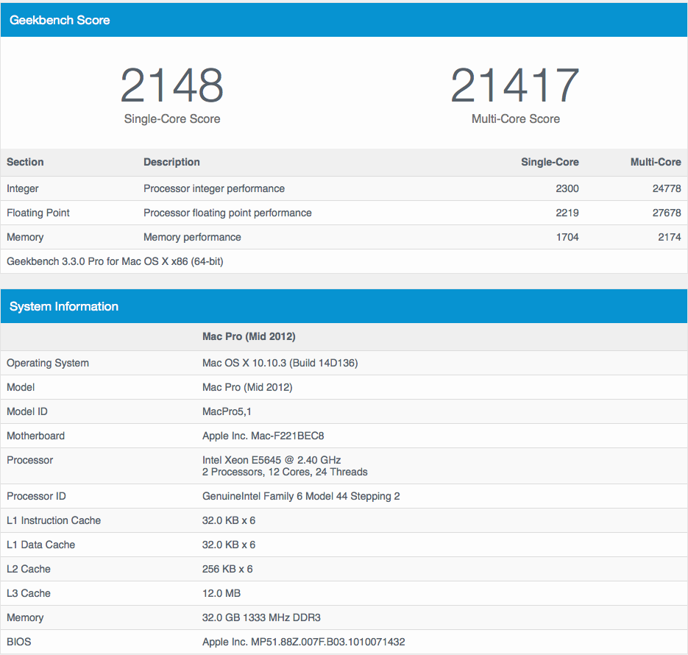This screenshot has height=655, width=688.
Task: Click the '256 KB x 6' value
Action: click(x=227, y=569)
